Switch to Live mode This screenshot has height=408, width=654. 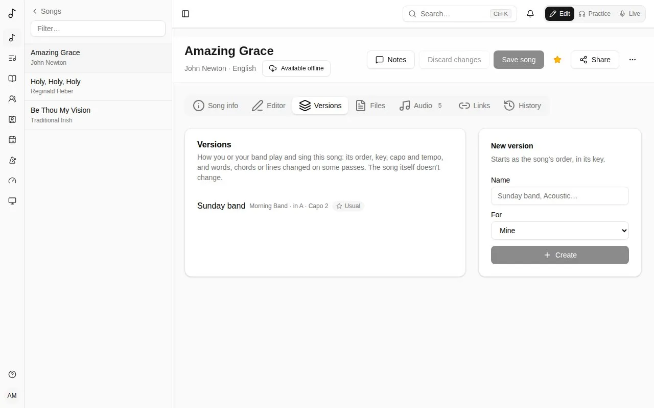tap(629, 14)
